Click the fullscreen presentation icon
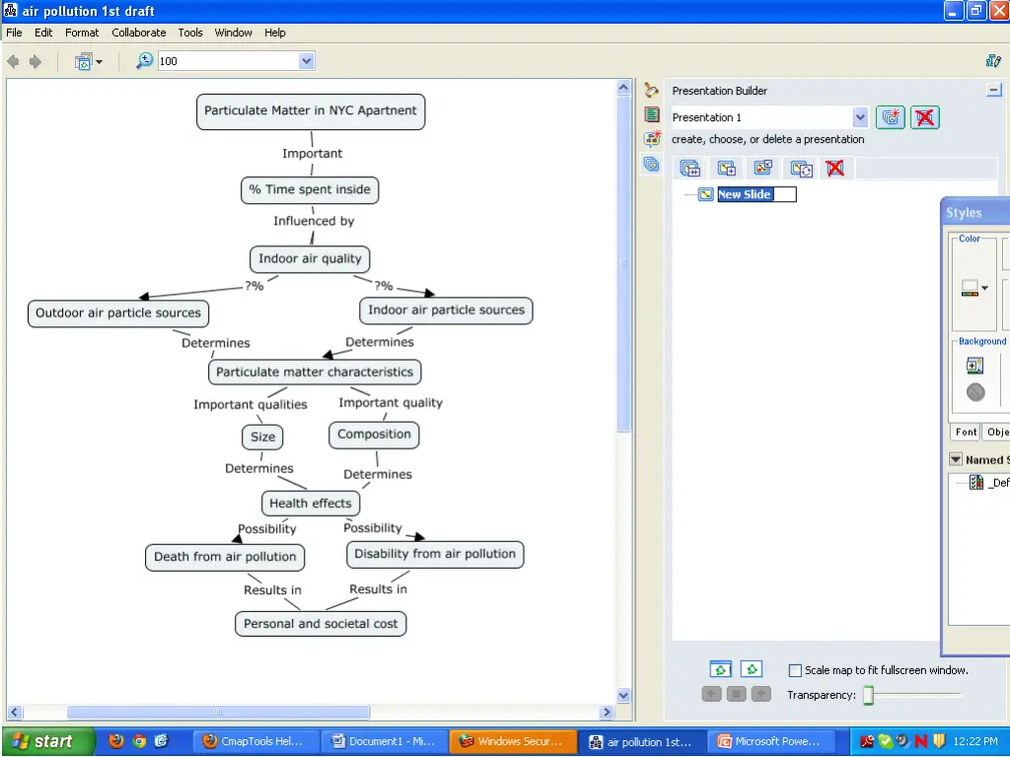1010x757 pixels. [x=751, y=669]
